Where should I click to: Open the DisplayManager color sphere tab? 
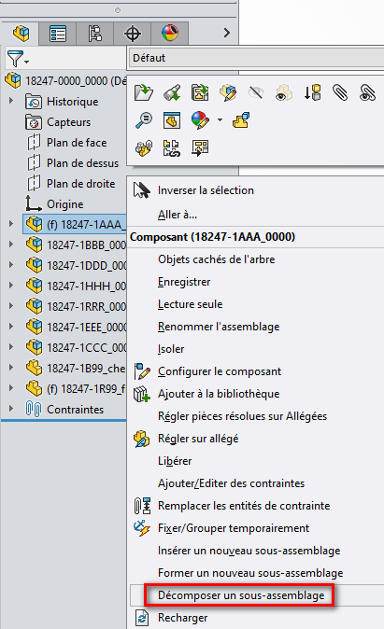(170, 34)
